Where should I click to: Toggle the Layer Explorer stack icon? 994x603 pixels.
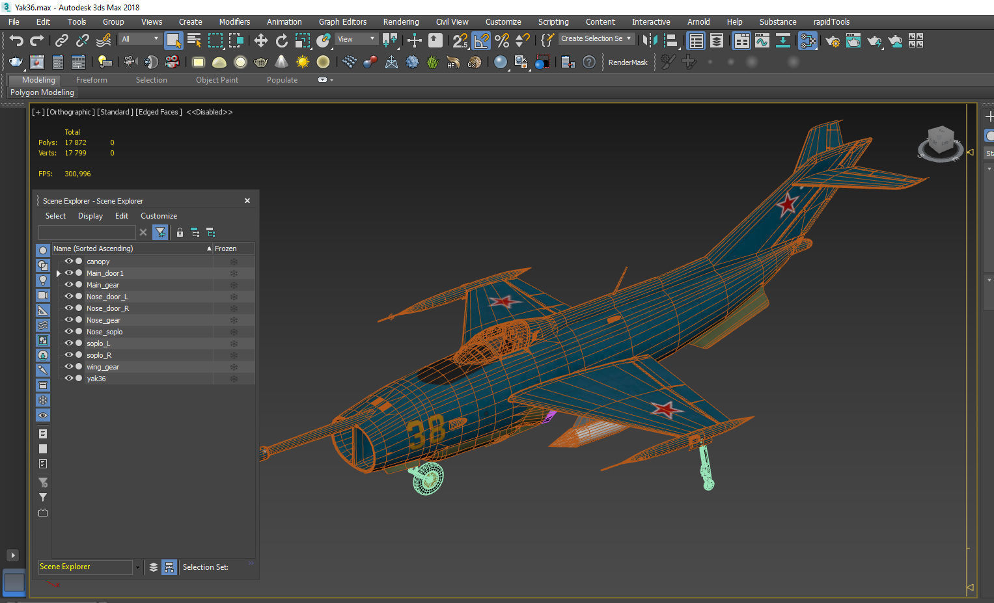click(x=717, y=41)
